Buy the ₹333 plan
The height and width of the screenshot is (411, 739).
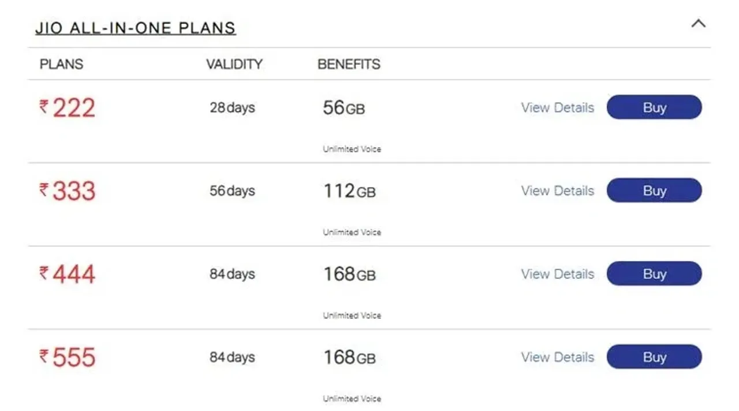pyautogui.click(x=654, y=190)
